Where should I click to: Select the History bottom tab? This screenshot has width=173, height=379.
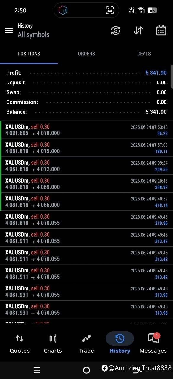point(120,343)
